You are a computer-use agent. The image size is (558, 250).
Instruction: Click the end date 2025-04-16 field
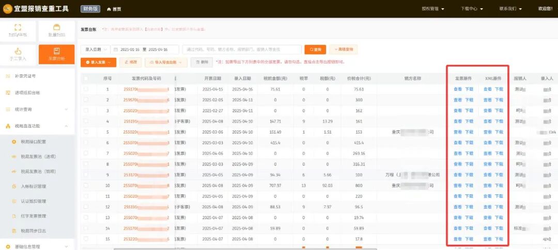[158, 49]
